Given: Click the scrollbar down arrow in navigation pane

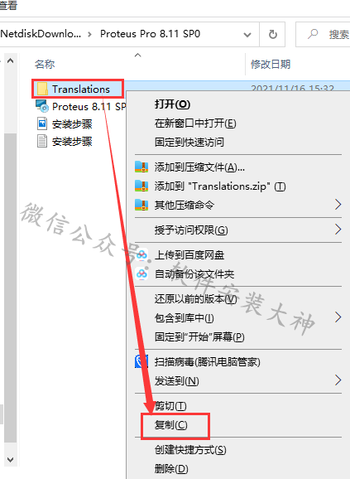Looking at the screenshot, I should 10,460.
